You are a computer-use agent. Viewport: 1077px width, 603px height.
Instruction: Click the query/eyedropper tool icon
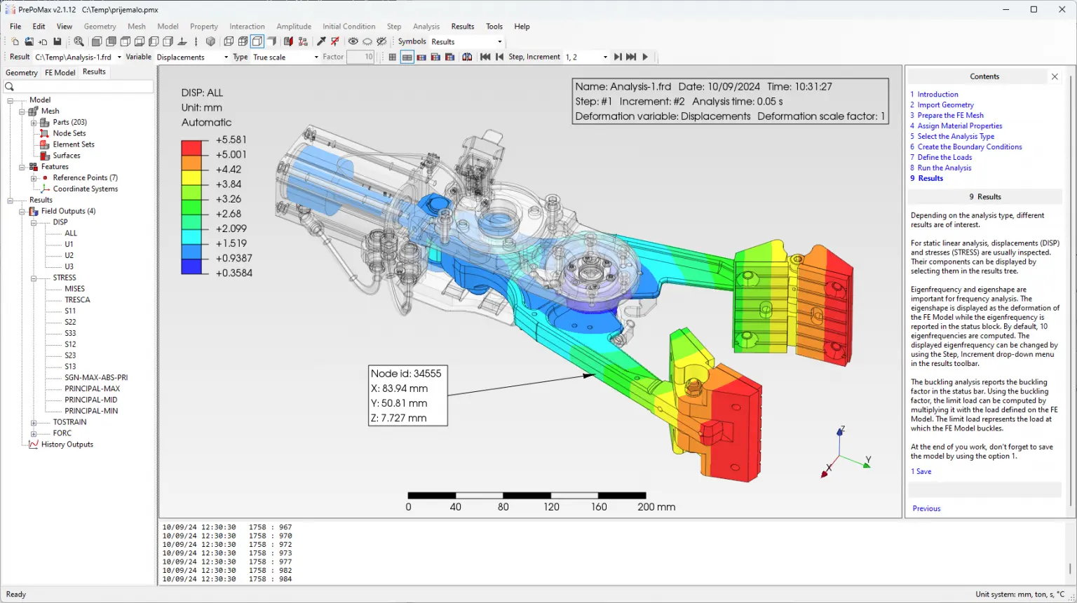click(x=321, y=42)
